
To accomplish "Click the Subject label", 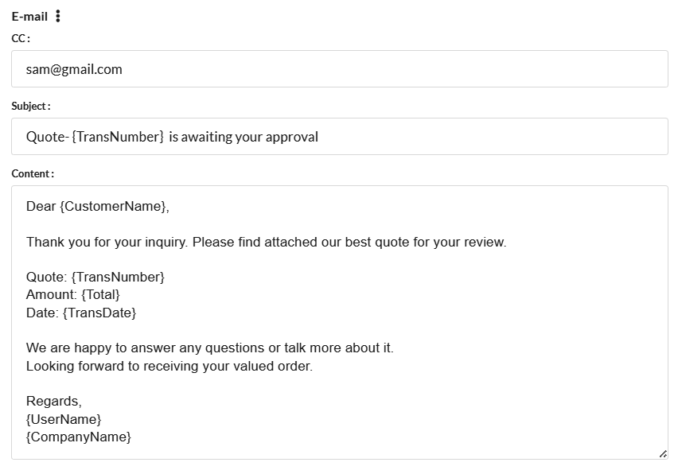I will 31,106.
